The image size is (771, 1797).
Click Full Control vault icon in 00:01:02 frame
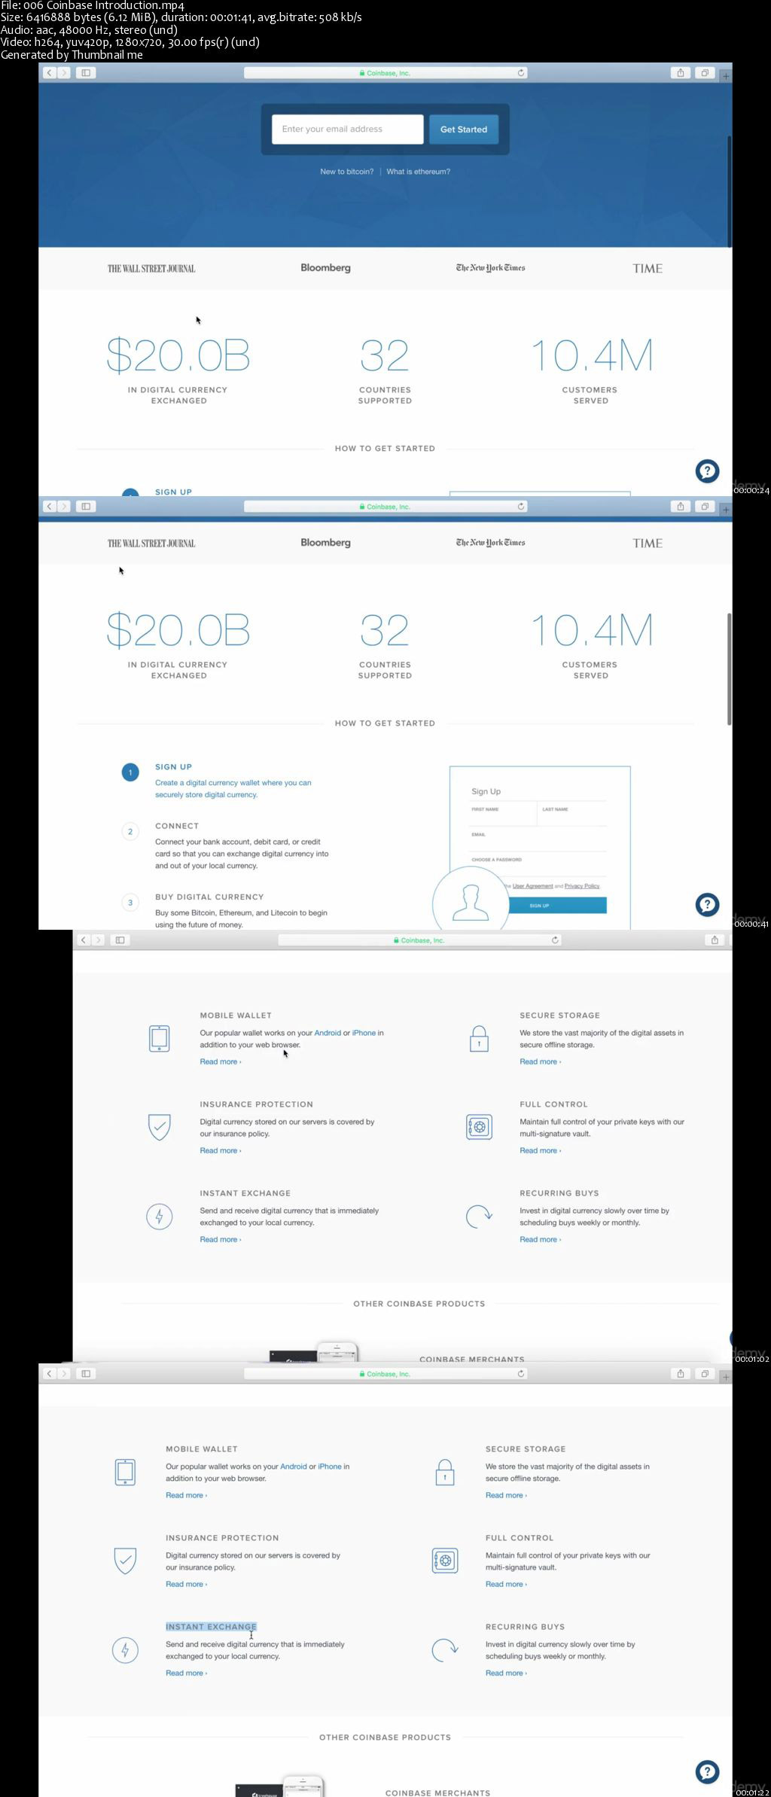pyautogui.click(x=479, y=1127)
